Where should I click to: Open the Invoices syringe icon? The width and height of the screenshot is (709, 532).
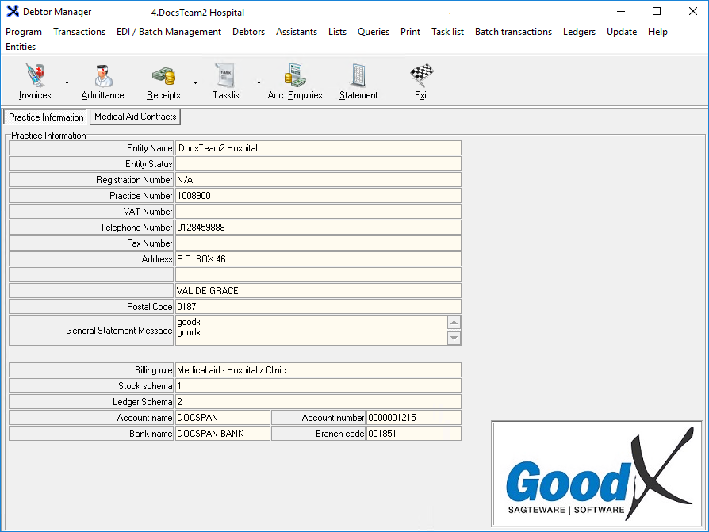(x=35, y=75)
